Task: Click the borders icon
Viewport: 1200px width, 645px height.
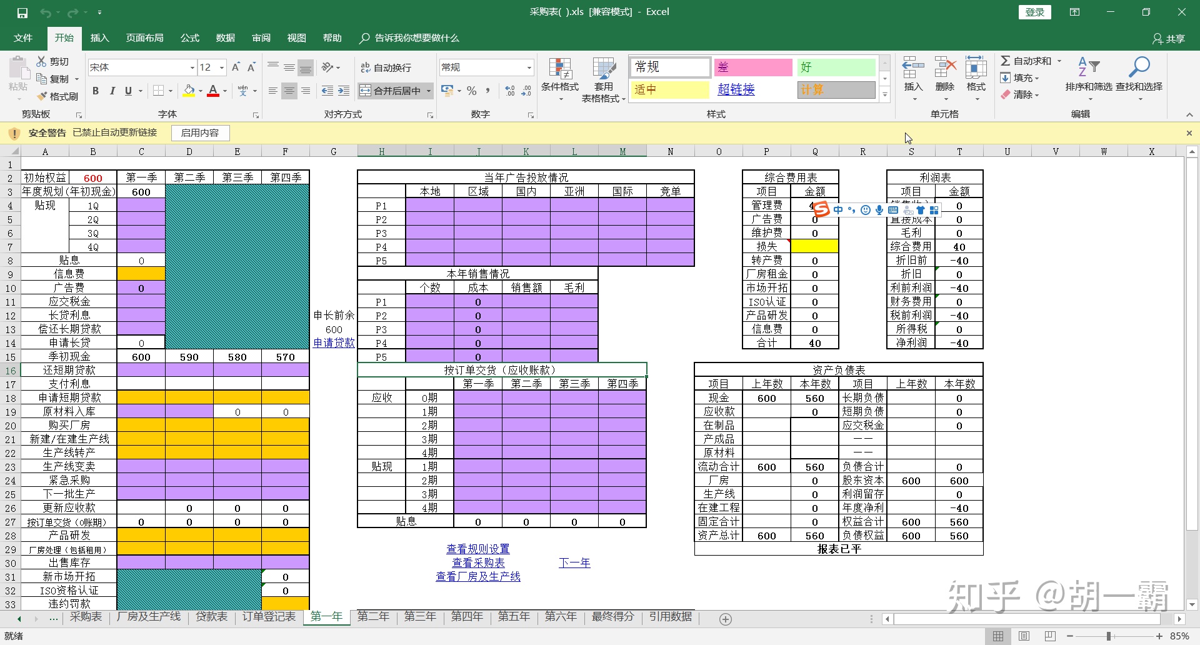Action: pyautogui.click(x=159, y=91)
